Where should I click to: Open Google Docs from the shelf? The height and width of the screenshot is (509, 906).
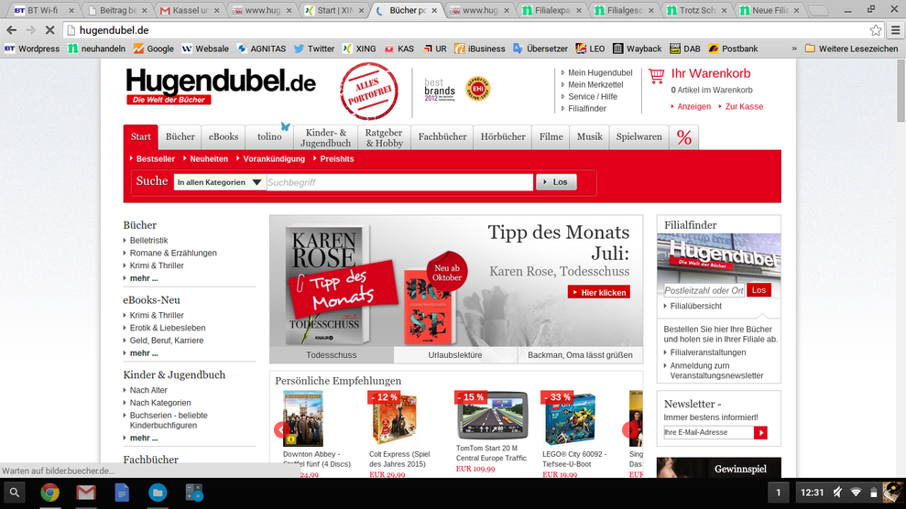tap(122, 493)
